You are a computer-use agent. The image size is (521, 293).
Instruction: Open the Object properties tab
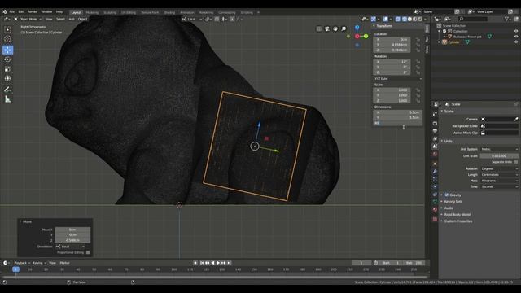[x=435, y=164]
